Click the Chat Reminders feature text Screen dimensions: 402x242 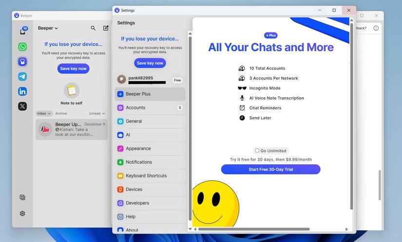265,108
